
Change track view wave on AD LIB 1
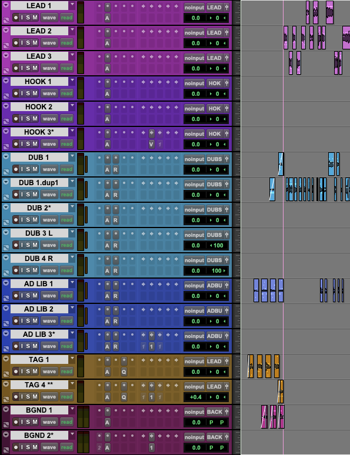49,296
